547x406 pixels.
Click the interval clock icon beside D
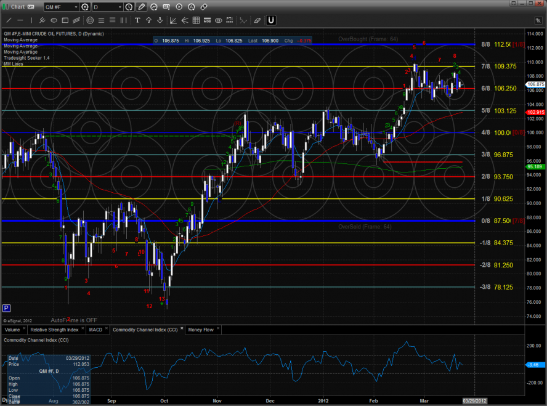pyautogui.click(x=129, y=7)
